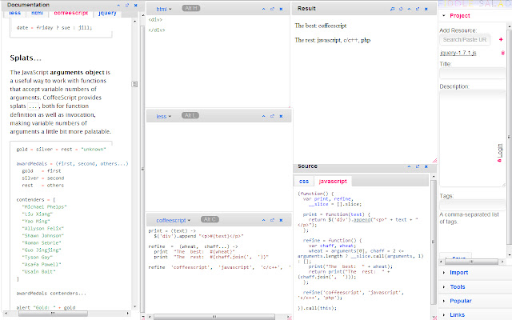Click the vertical Login link
512x320 pixels.
point(499,153)
